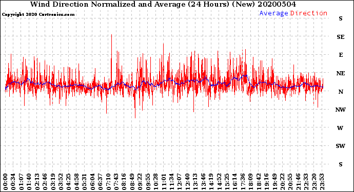Screen dimensions: 354x192
Task: Click the "01:40" time axis label
Action: 29,182
